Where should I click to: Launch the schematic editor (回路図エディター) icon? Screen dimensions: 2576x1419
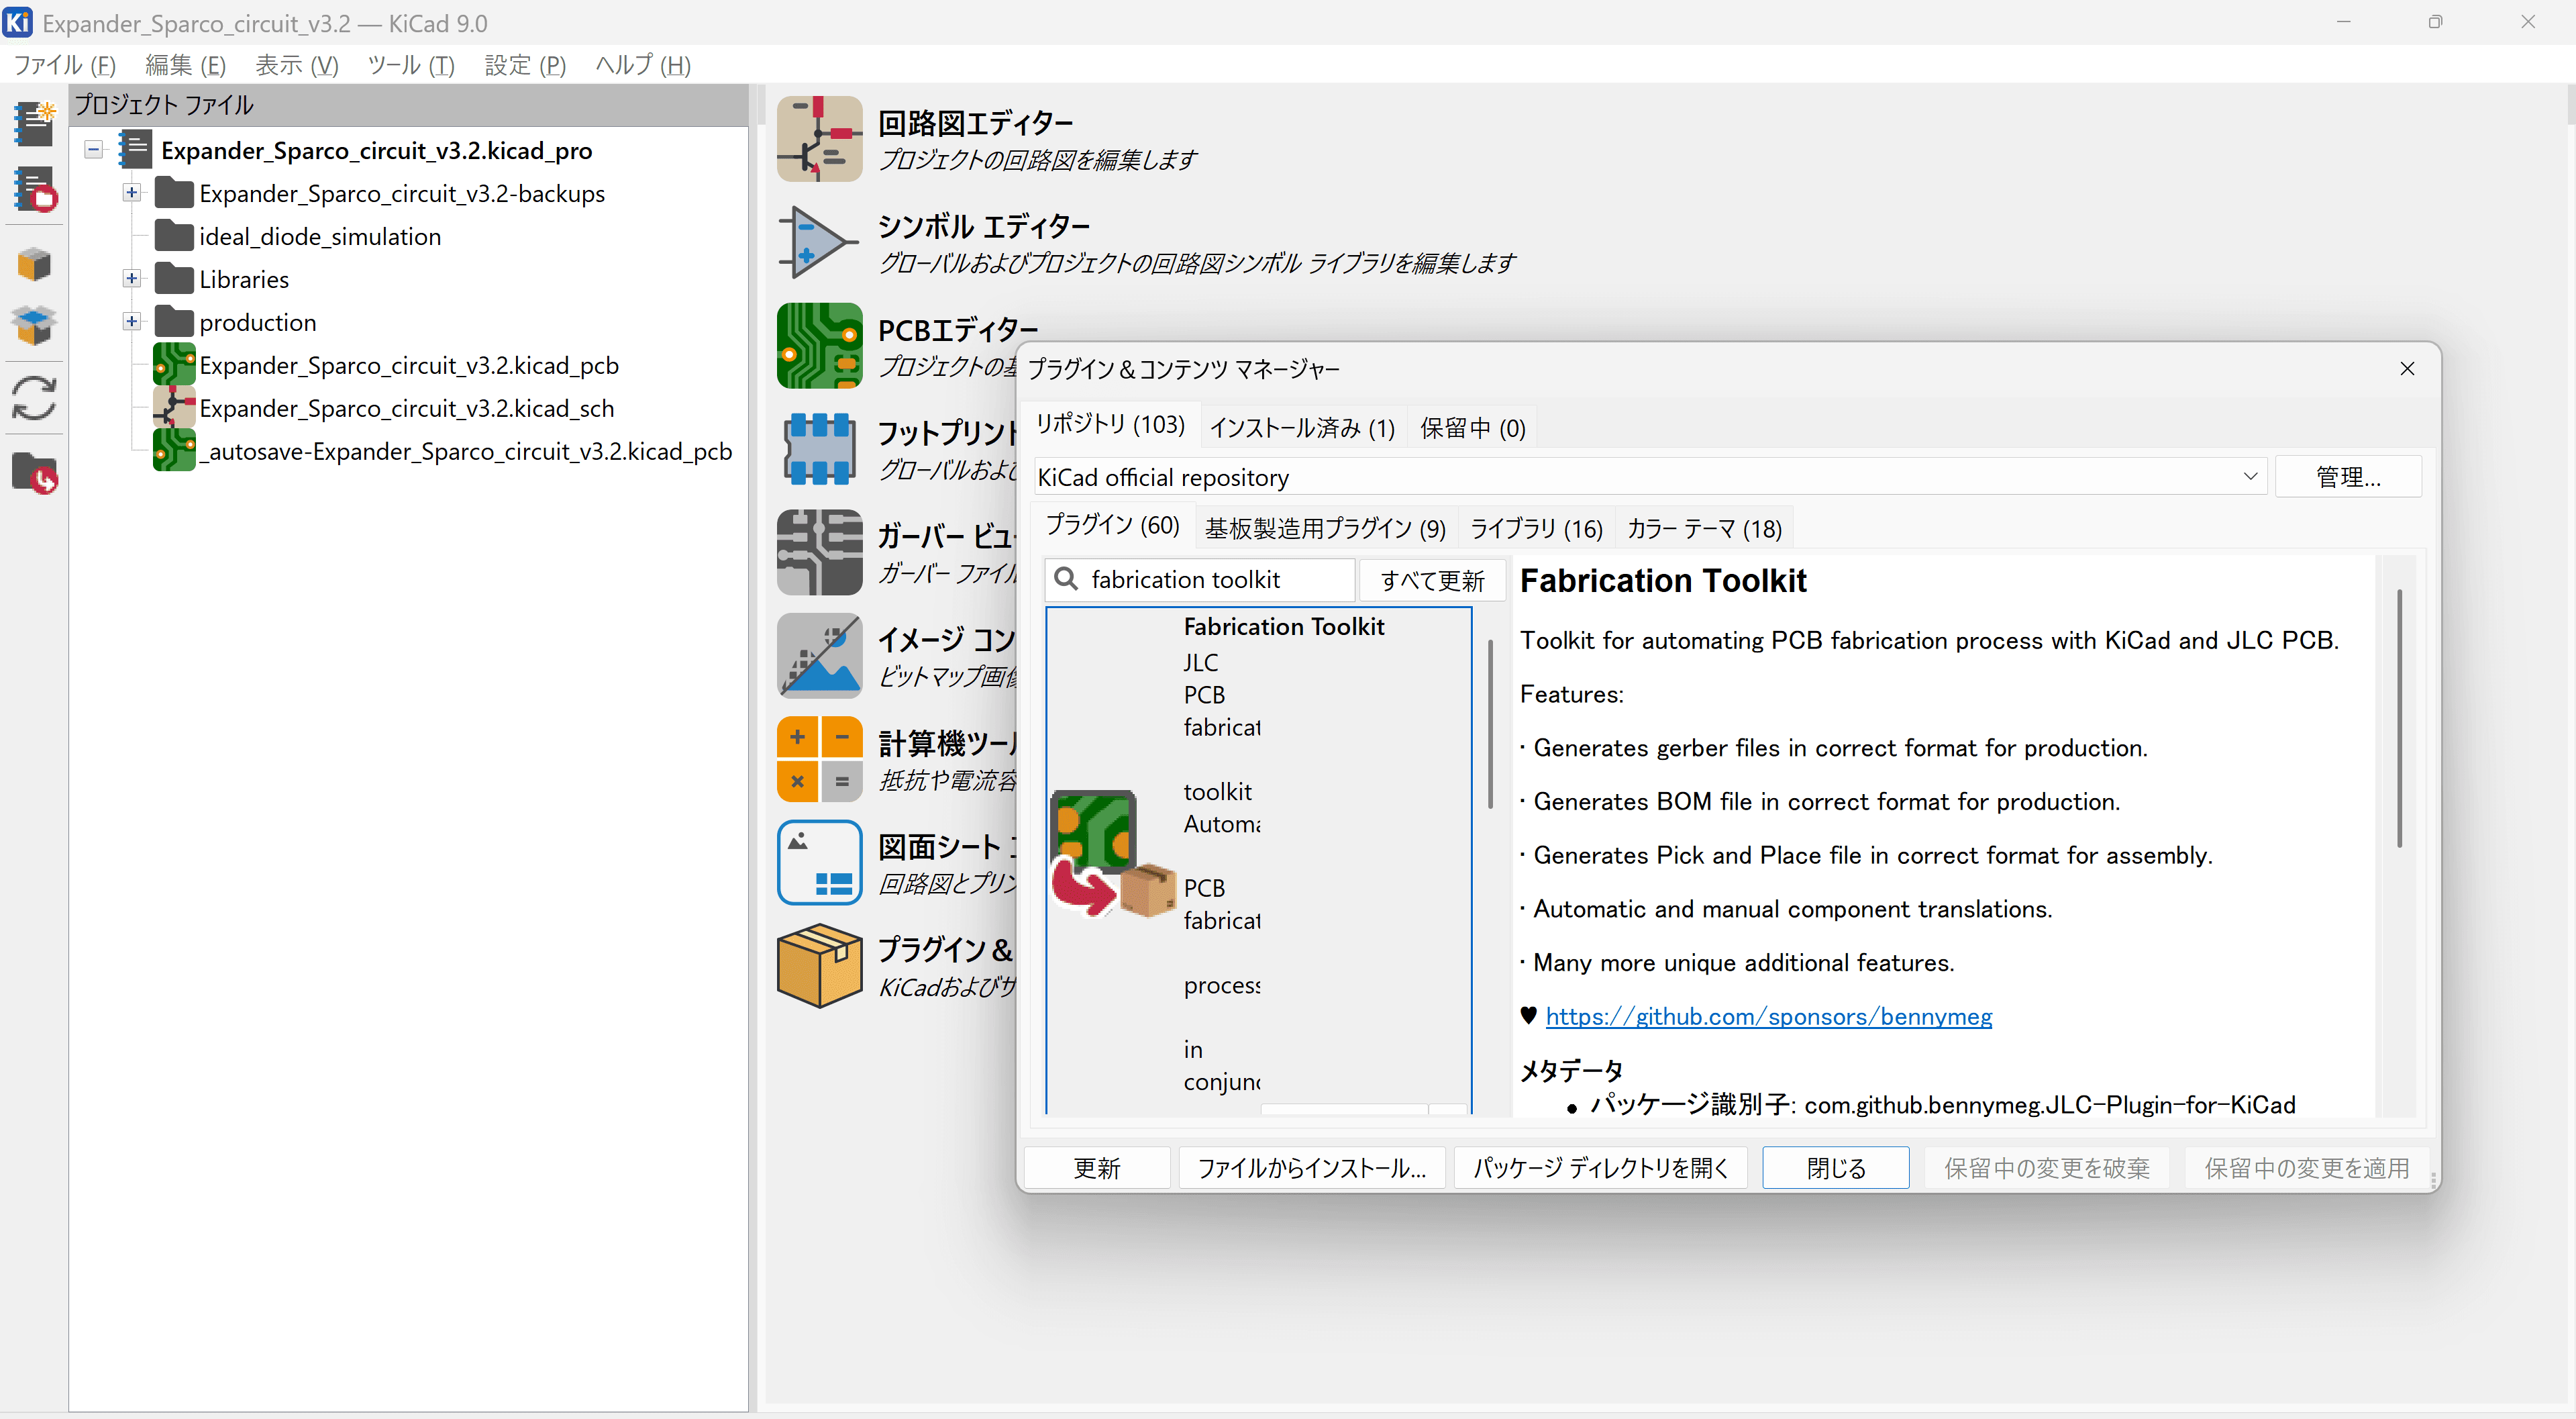819,139
